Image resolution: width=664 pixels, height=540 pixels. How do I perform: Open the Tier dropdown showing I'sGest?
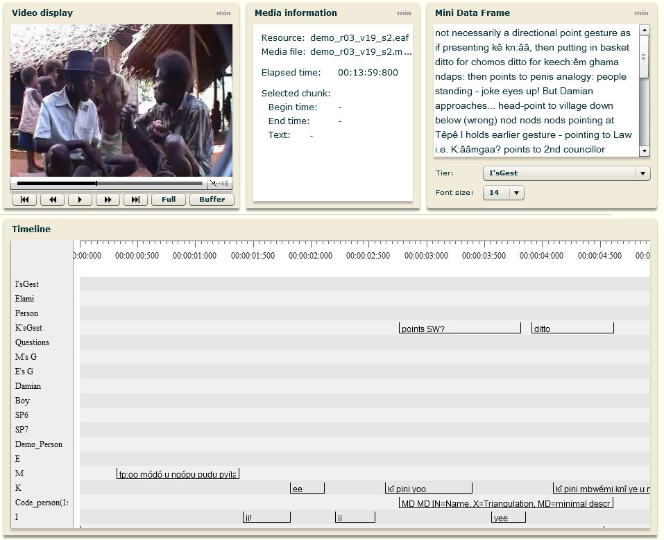(566, 173)
